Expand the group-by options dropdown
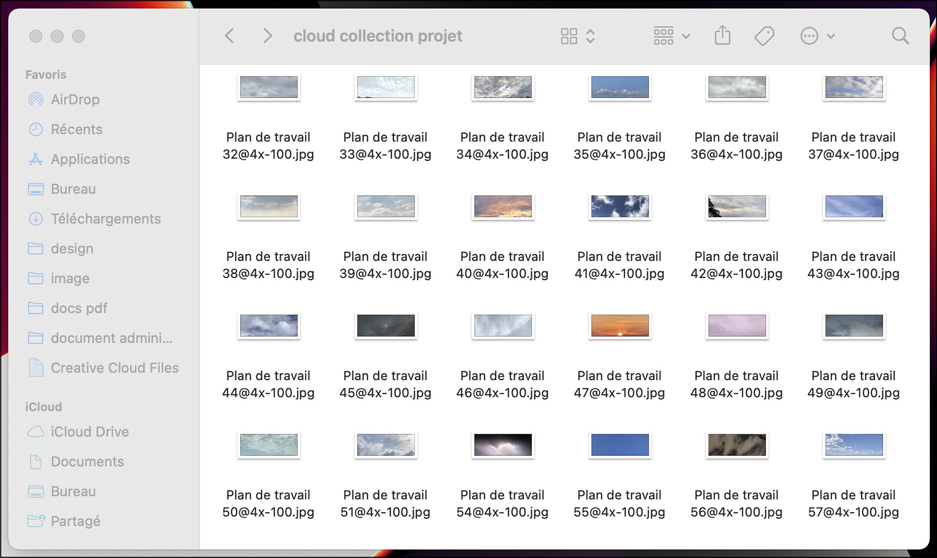Viewport: 937px width, 558px height. pyautogui.click(x=672, y=36)
